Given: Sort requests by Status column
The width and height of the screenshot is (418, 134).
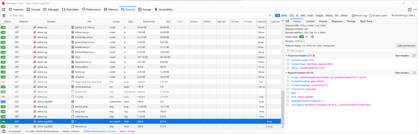Looking at the screenshot, I should click(x=7, y=21).
